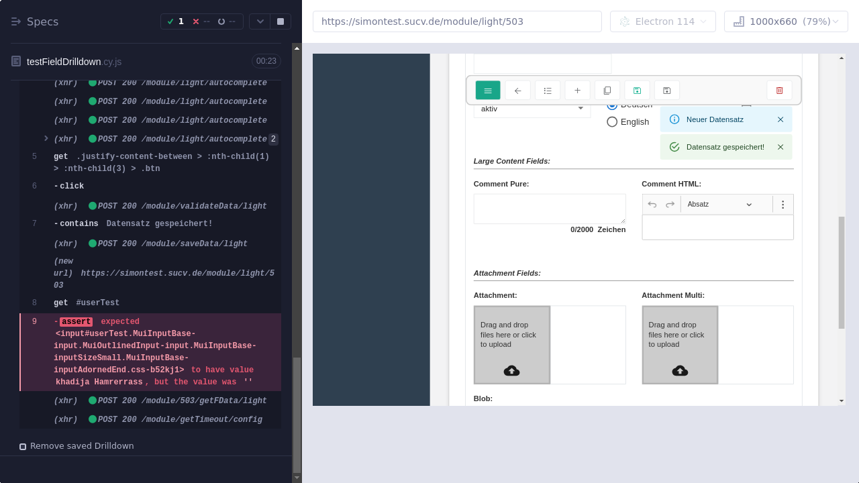Click the pending tests counter
Image resolution: width=859 pixels, height=483 pixels.
(227, 21)
